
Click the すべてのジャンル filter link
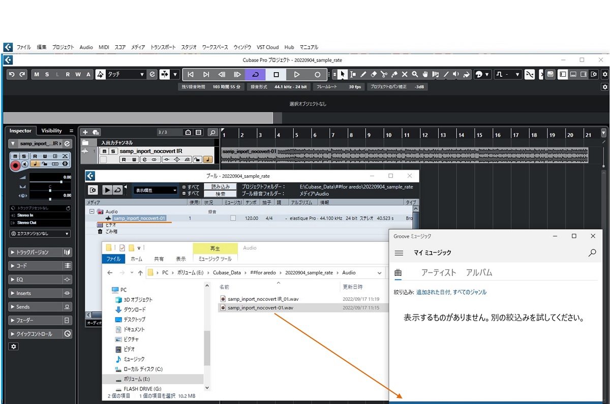tap(471, 292)
